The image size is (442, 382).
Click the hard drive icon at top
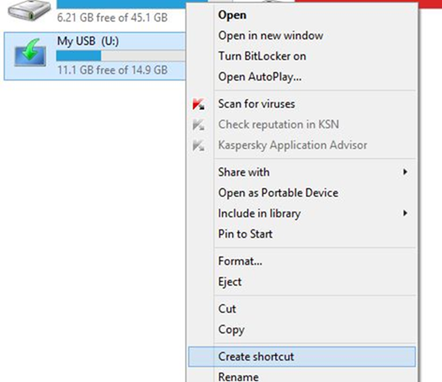pyautogui.click(x=29, y=10)
